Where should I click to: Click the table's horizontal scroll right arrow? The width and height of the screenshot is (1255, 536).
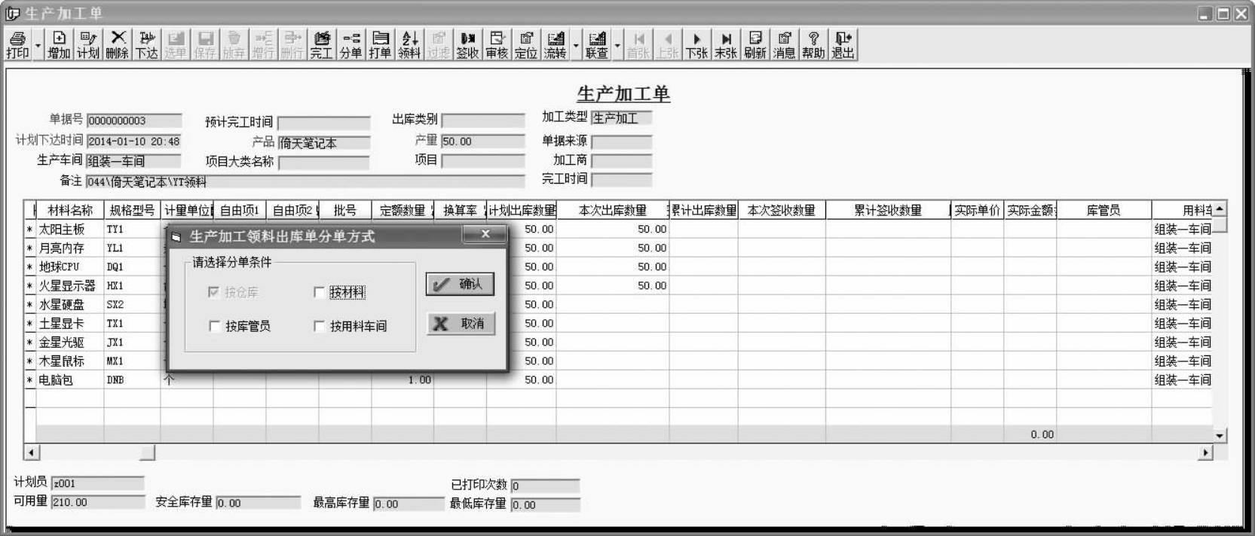pyautogui.click(x=1206, y=452)
